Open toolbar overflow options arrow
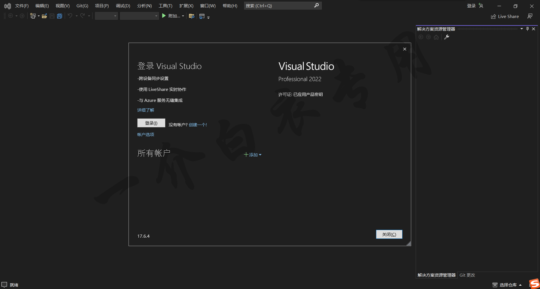 (208, 17)
